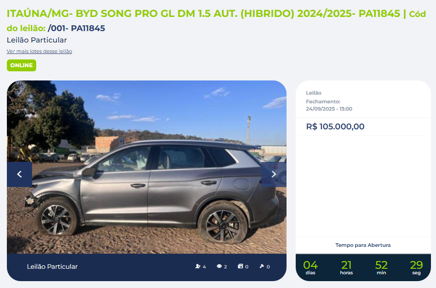Click the documents icon showing 0

click(x=240, y=266)
